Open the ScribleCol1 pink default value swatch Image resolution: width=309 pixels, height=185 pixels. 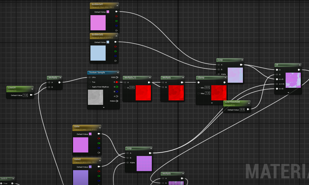[108, 12]
